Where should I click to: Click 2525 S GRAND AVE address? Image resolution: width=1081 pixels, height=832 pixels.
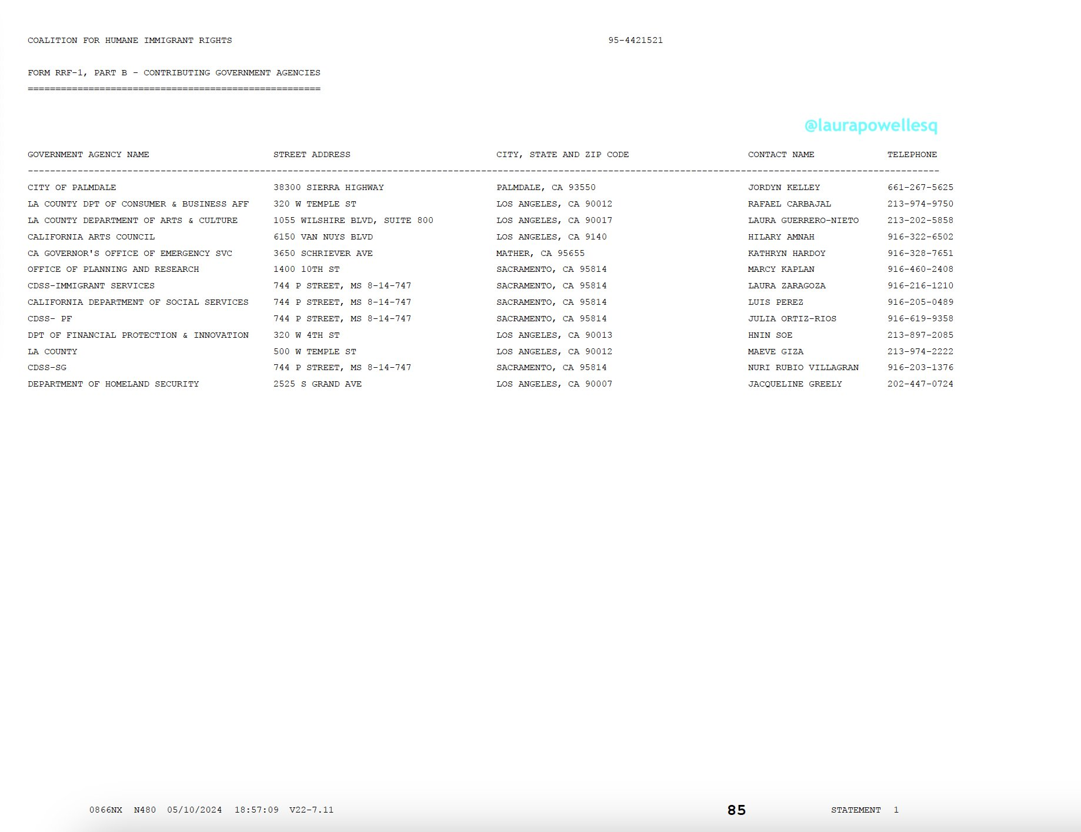coord(318,384)
